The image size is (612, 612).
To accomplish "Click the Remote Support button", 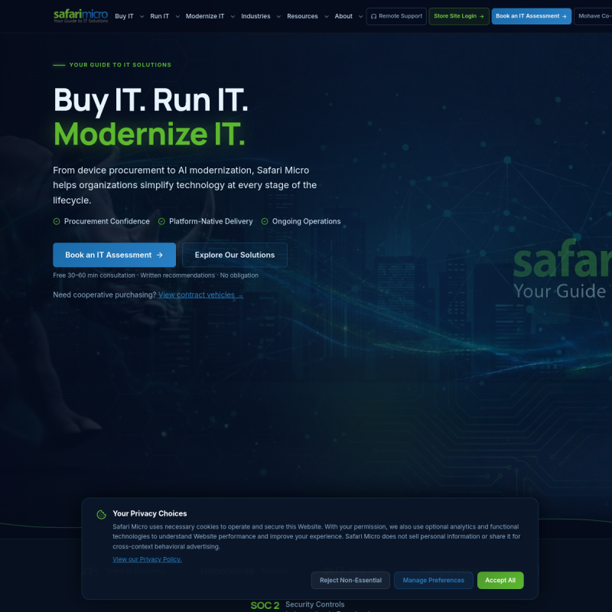I will 396,16.
